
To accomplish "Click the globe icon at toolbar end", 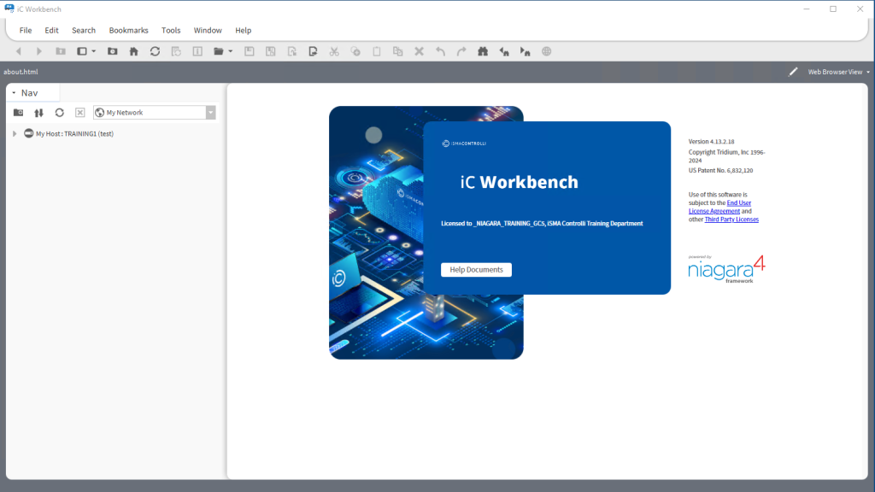I will click(547, 51).
